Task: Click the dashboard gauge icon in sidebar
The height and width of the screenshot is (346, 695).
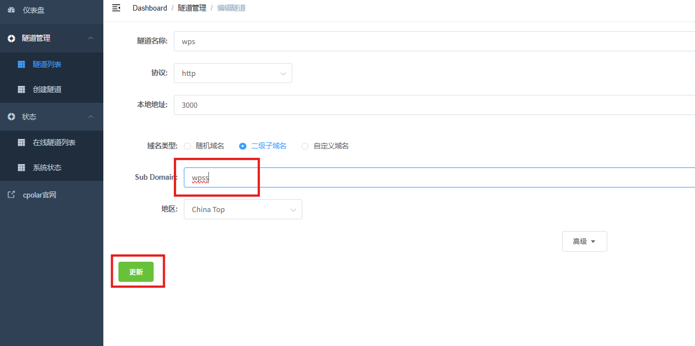Action: point(11,10)
